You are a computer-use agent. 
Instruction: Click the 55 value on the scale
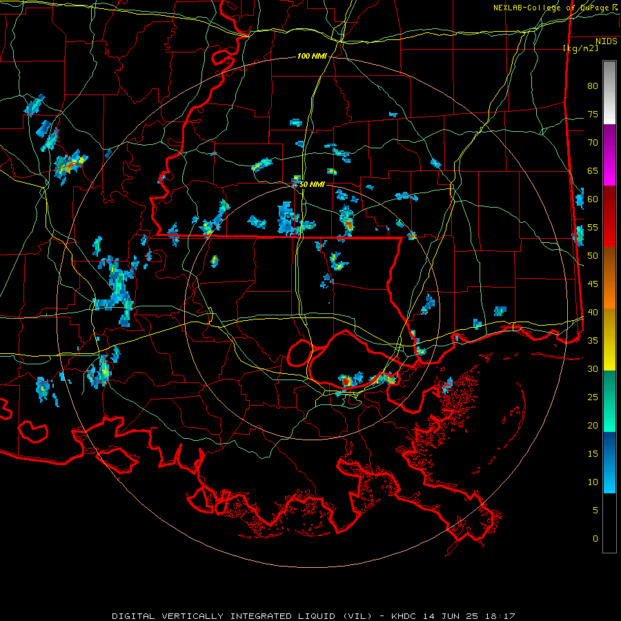click(x=593, y=227)
